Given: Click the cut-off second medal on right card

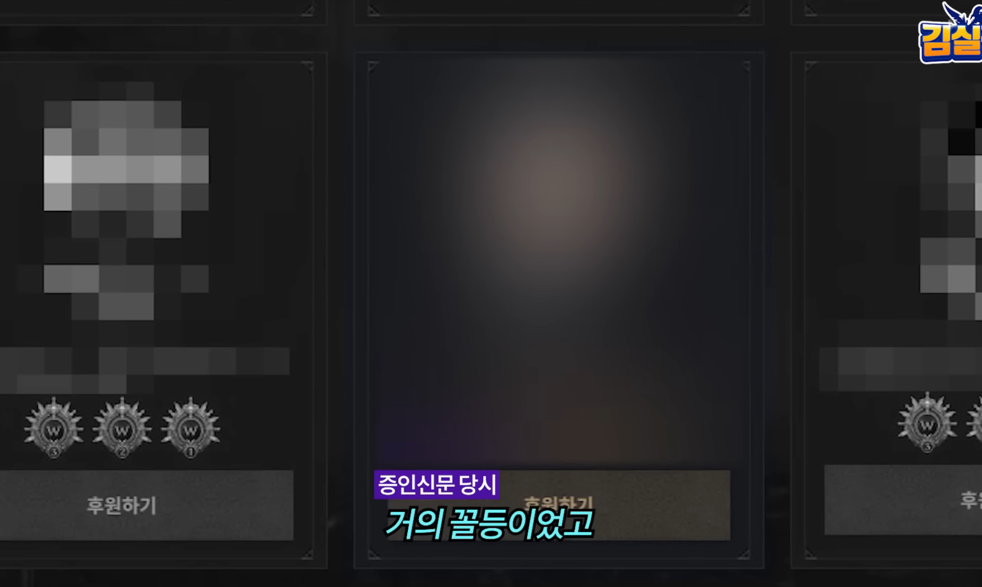Looking at the screenshot, I should pos(975,423).
